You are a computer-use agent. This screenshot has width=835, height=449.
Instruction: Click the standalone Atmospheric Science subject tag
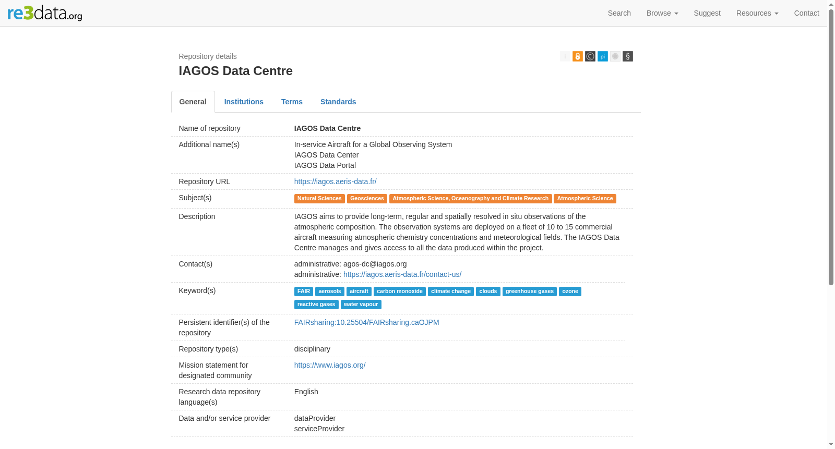pyautogui.click(x=585, y=199)
